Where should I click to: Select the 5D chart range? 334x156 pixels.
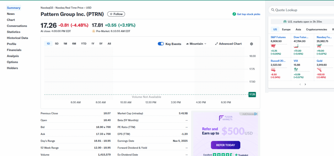[x=57, y=44]
